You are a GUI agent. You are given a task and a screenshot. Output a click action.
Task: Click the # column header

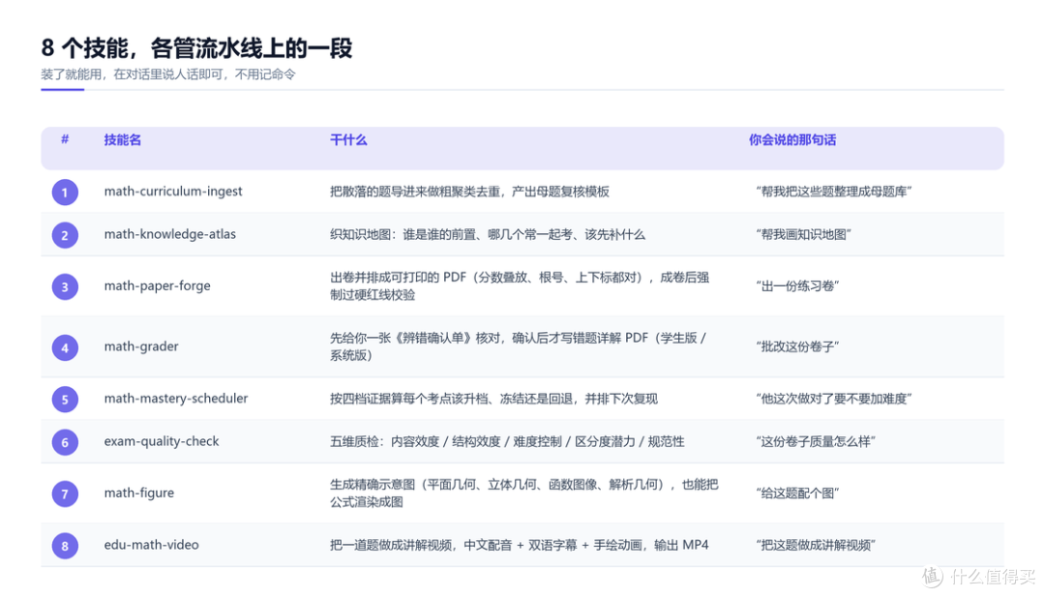tap(65, 139)
